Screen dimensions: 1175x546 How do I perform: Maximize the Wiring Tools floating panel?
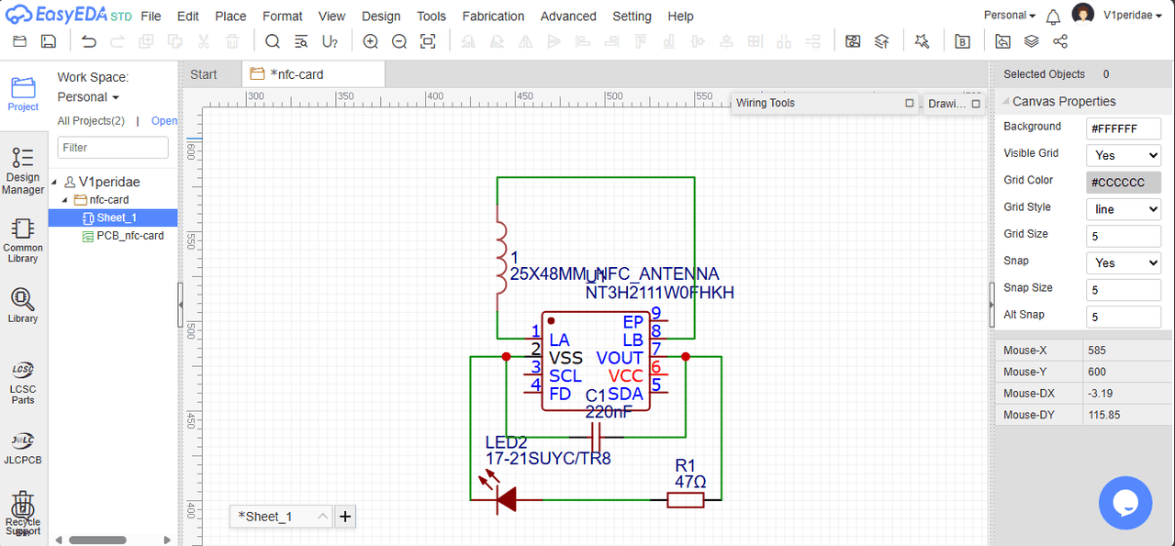910,103
